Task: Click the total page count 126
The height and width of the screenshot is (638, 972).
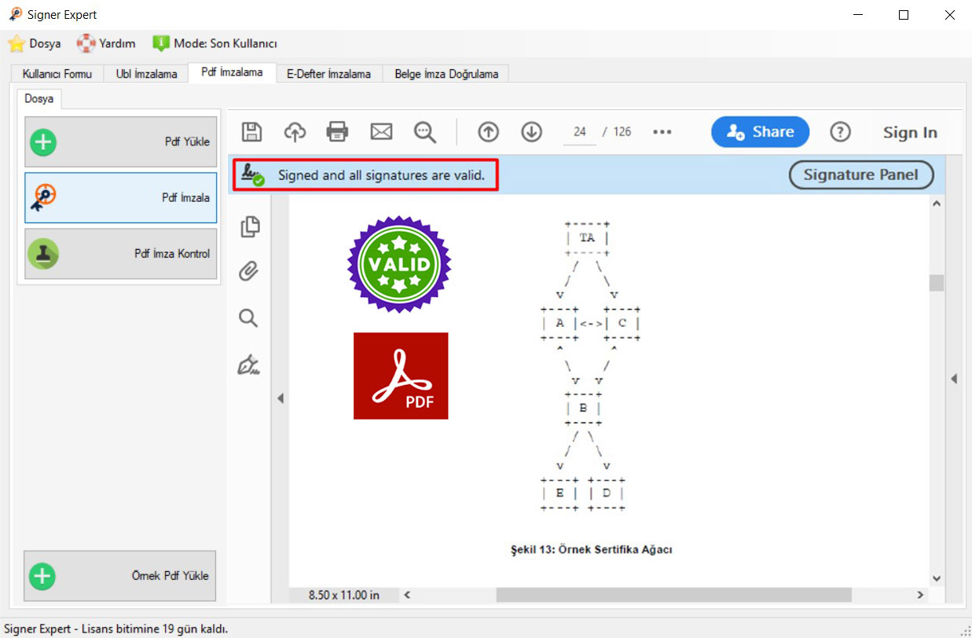Action: pyautogui.click(x=622, y=132)
